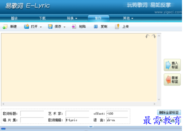184x131 pixels.
Task: Click the 唱片集 input field
Action: 32,120
